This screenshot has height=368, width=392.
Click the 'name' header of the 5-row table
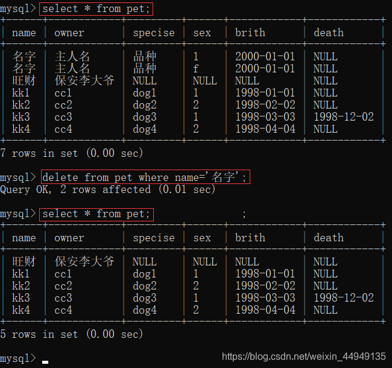[24, 238]
